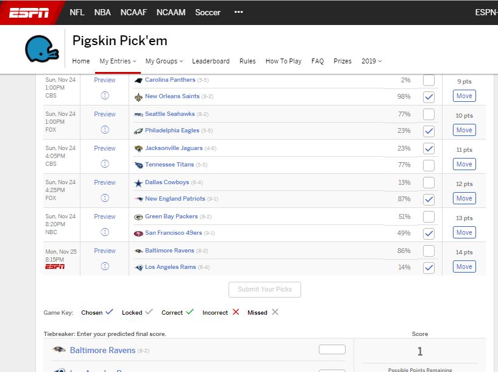
Task: Open NBA in the top navigation
Action: pos(102,12)
